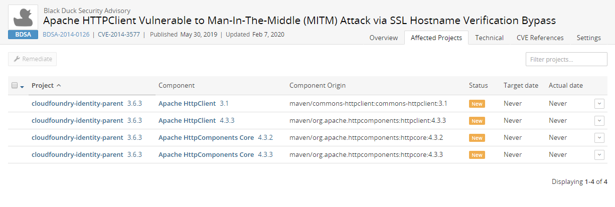The height and width of the screenshot is (207, 615).
Task: Open the Technical tab
Action: [x=489, y=38]
